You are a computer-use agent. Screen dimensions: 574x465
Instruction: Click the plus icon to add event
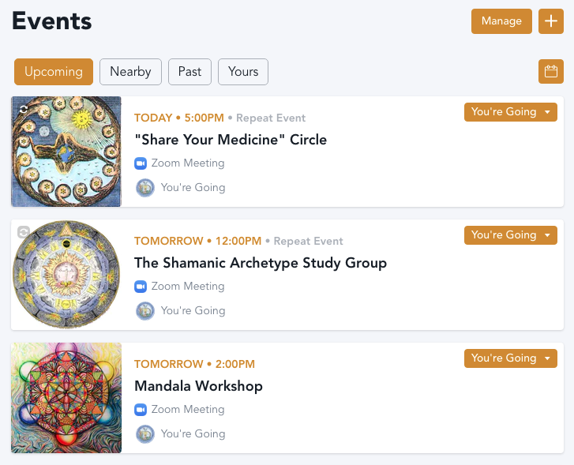550,21
